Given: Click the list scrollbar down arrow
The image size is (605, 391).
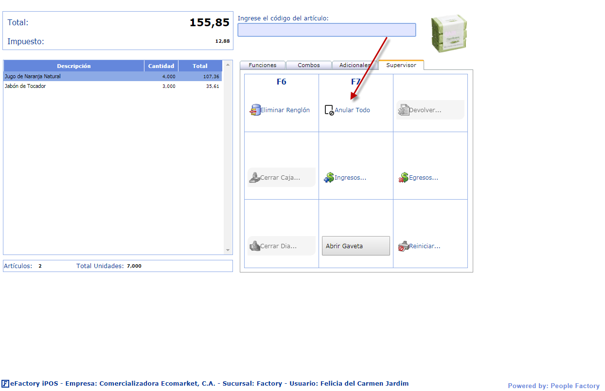Looking at the screenshot, I should coord(228,251).
